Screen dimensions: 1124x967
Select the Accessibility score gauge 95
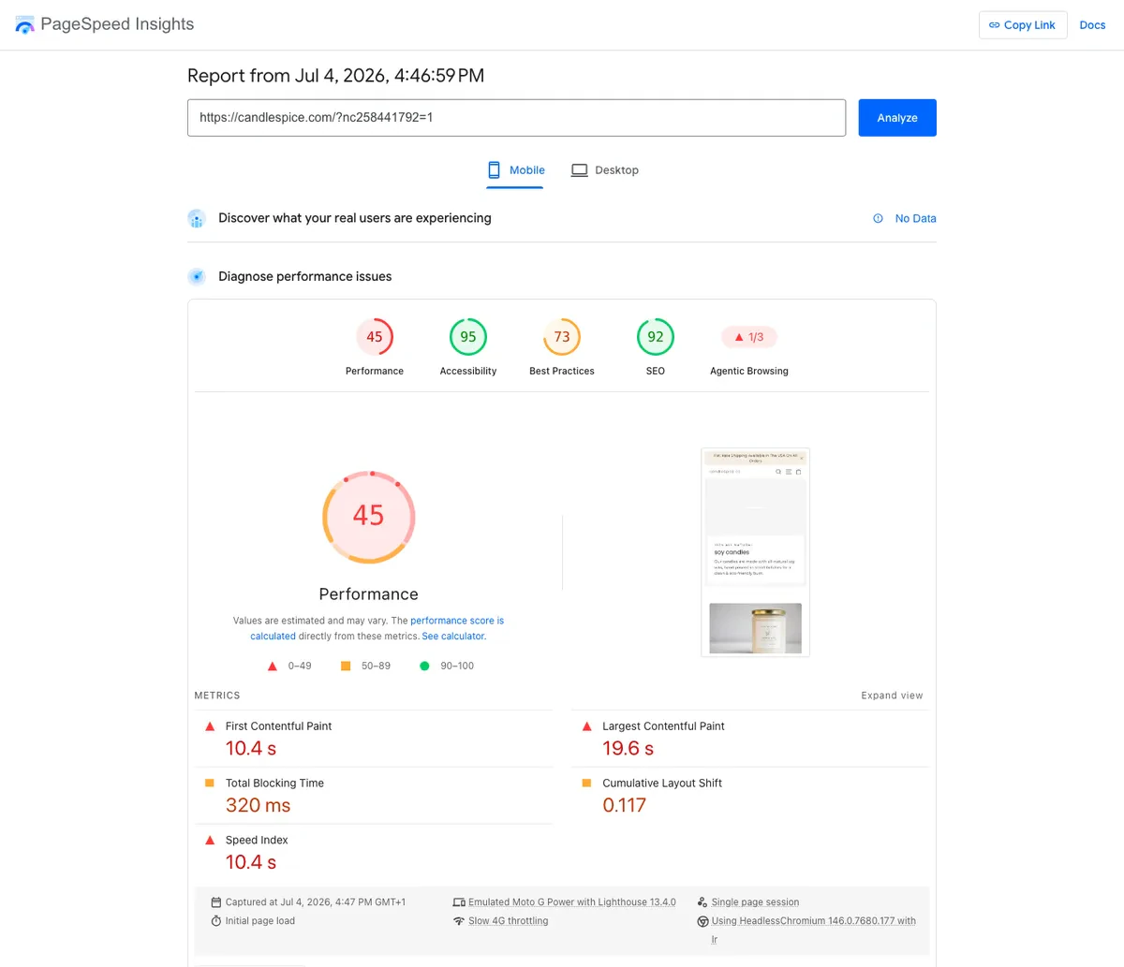click(x=468, y=337)
